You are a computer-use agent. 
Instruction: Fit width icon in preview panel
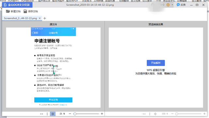(x=144, y=114)
